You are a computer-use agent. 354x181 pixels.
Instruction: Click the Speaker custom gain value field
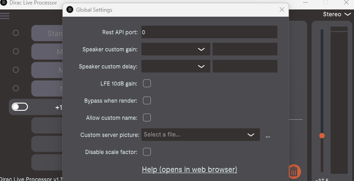click(245, 49)
